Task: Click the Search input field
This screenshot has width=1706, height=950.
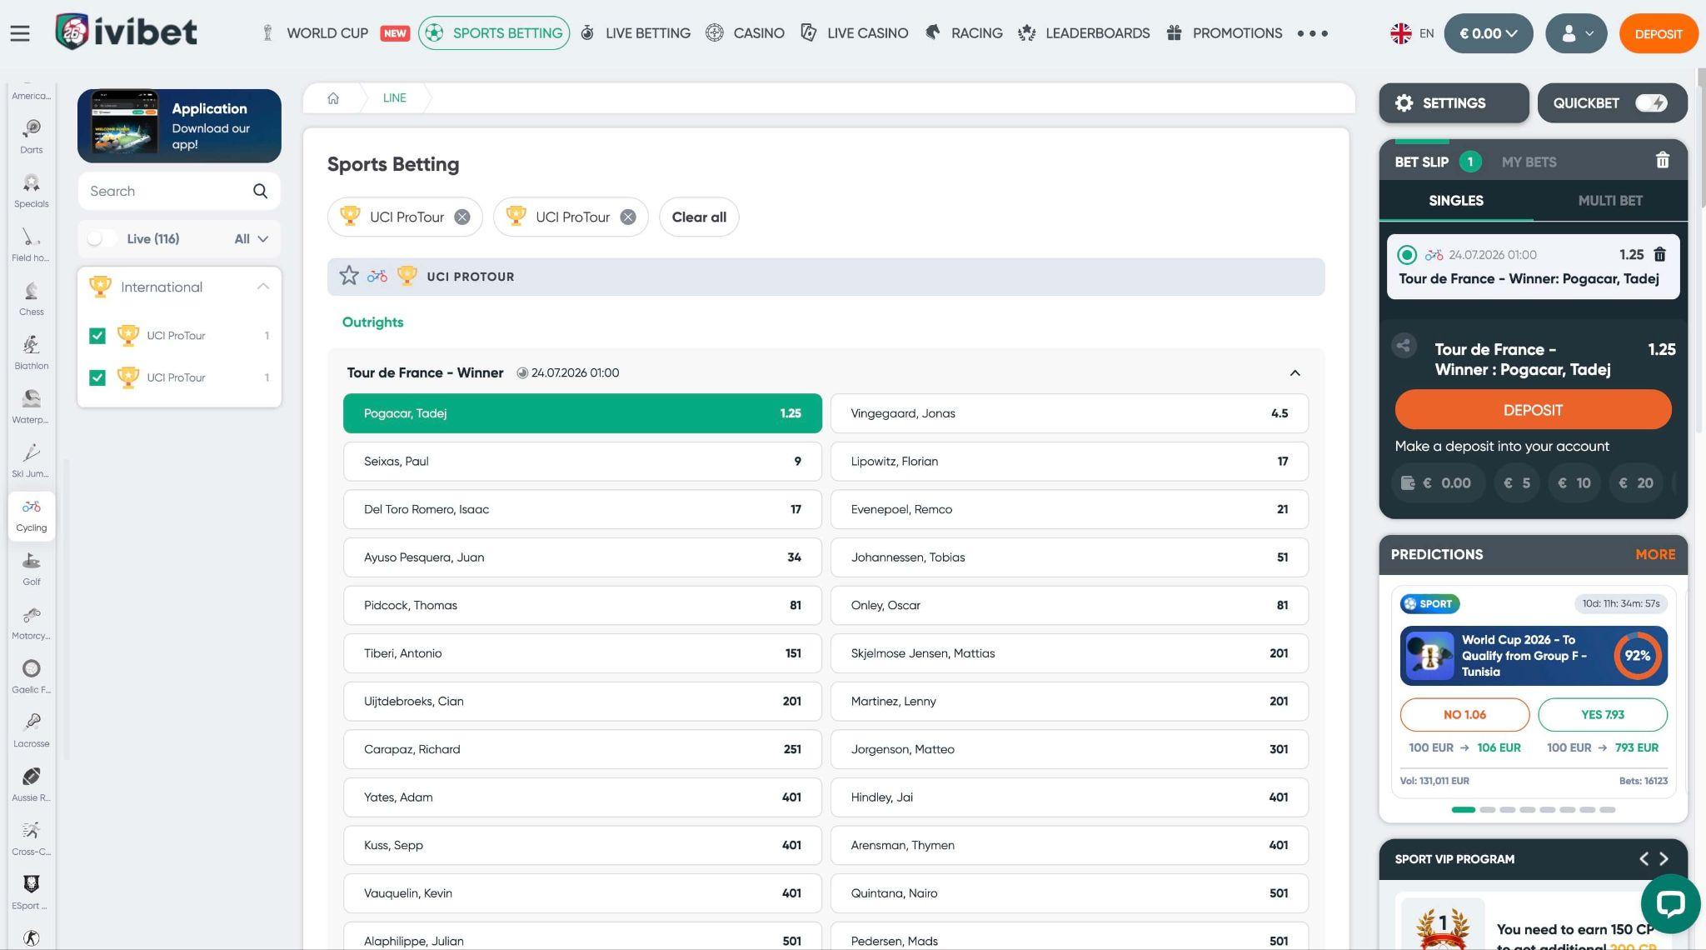Action: 167,191
